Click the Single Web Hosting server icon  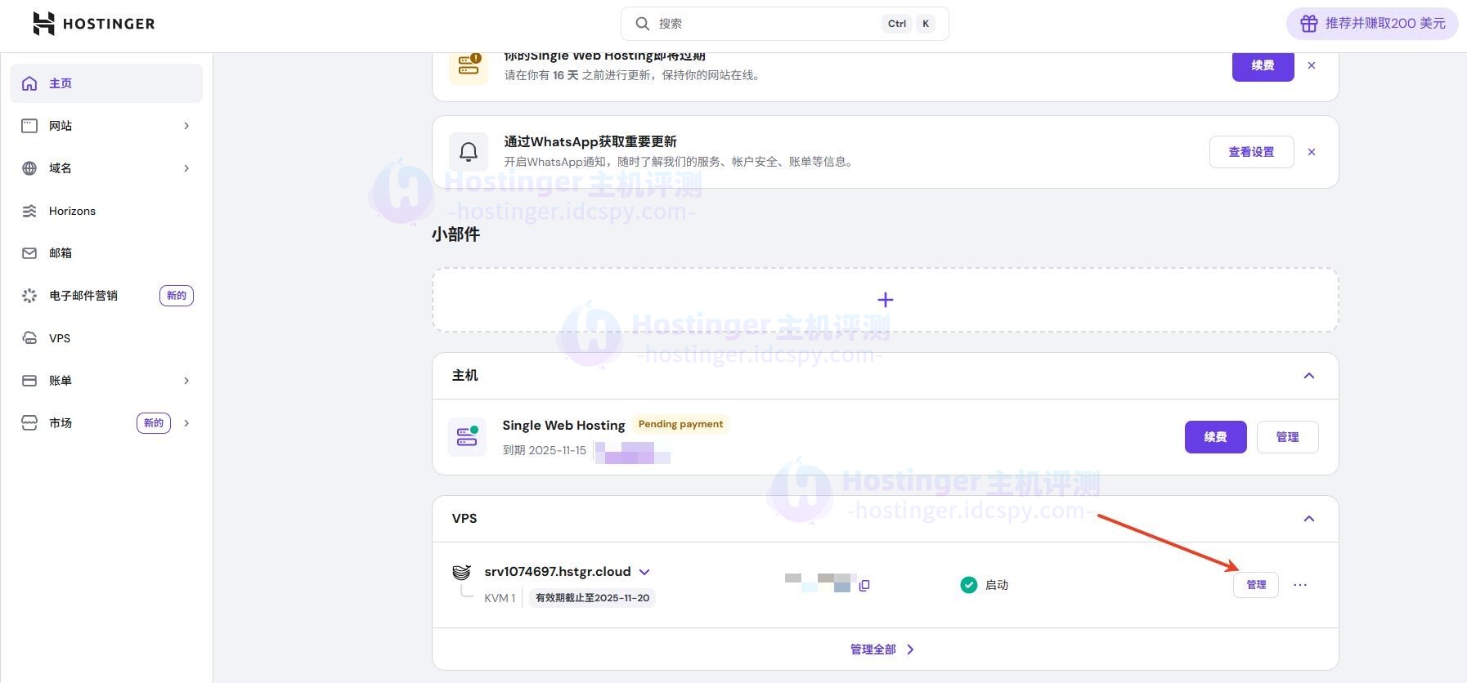coord(468,437)
